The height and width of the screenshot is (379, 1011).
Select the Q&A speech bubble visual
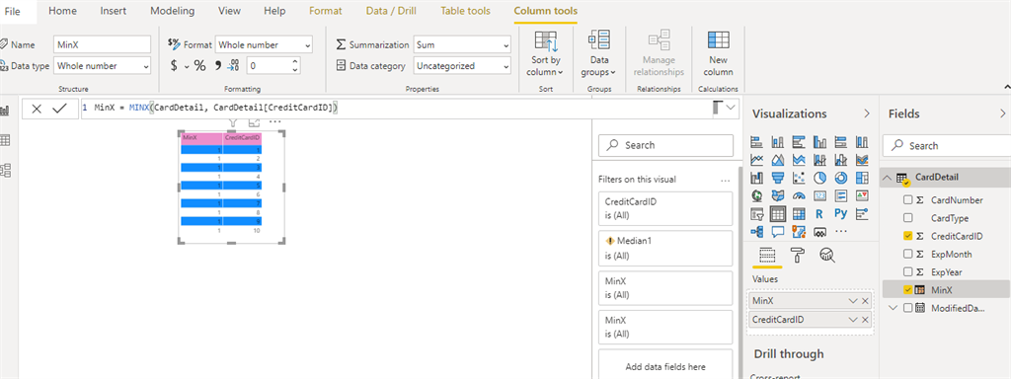pos(778,231)
